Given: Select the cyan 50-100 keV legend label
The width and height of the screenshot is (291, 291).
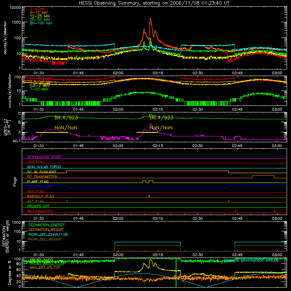Looking at the screenshot, I should click(x=41, y=23).
